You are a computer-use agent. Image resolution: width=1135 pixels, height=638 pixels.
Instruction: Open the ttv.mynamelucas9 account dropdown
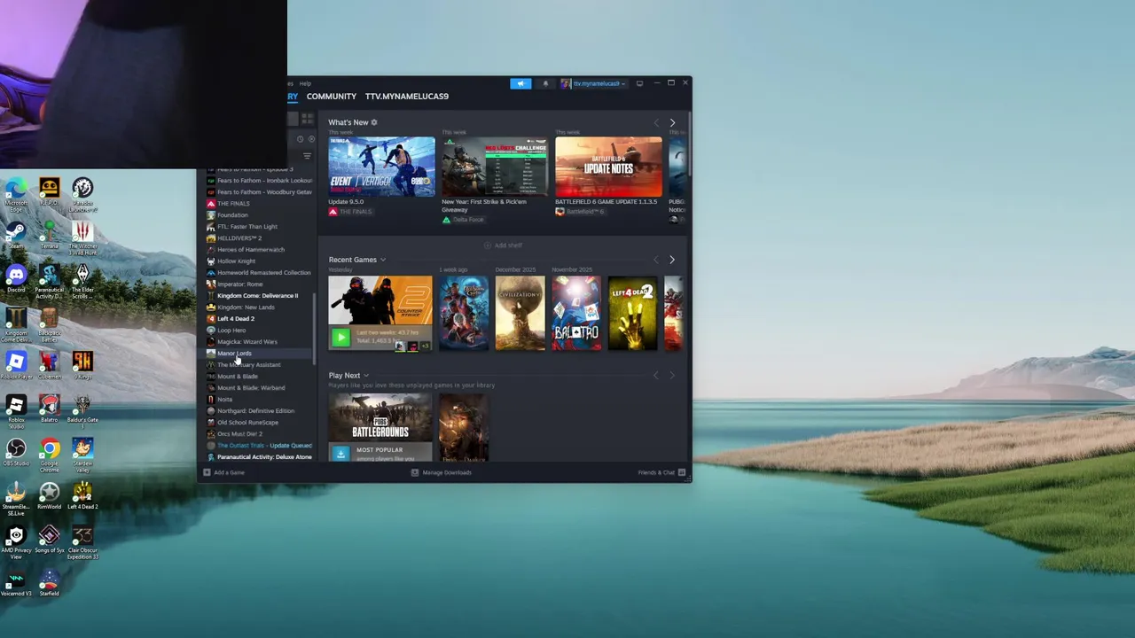(x=592, y=83)
